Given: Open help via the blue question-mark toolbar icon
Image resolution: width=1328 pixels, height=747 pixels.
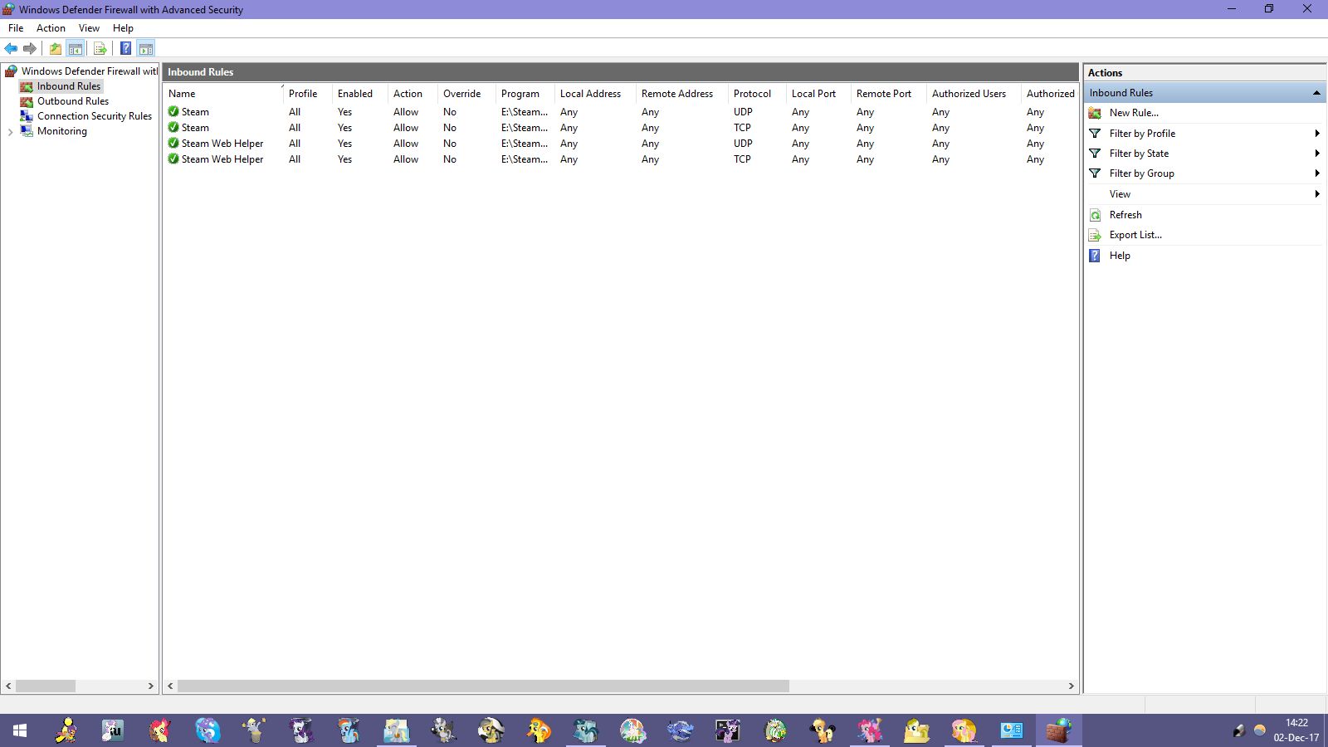Looking at the screenshot, I should click(125, 48).
